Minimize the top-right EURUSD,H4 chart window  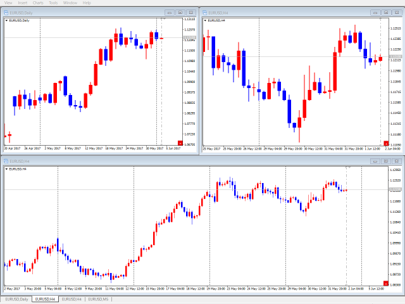(375, 12)
